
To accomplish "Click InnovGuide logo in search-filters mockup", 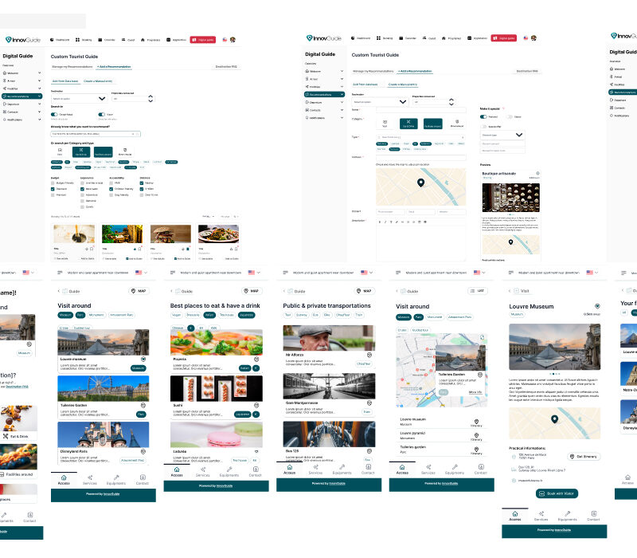I will click(23, 40).
